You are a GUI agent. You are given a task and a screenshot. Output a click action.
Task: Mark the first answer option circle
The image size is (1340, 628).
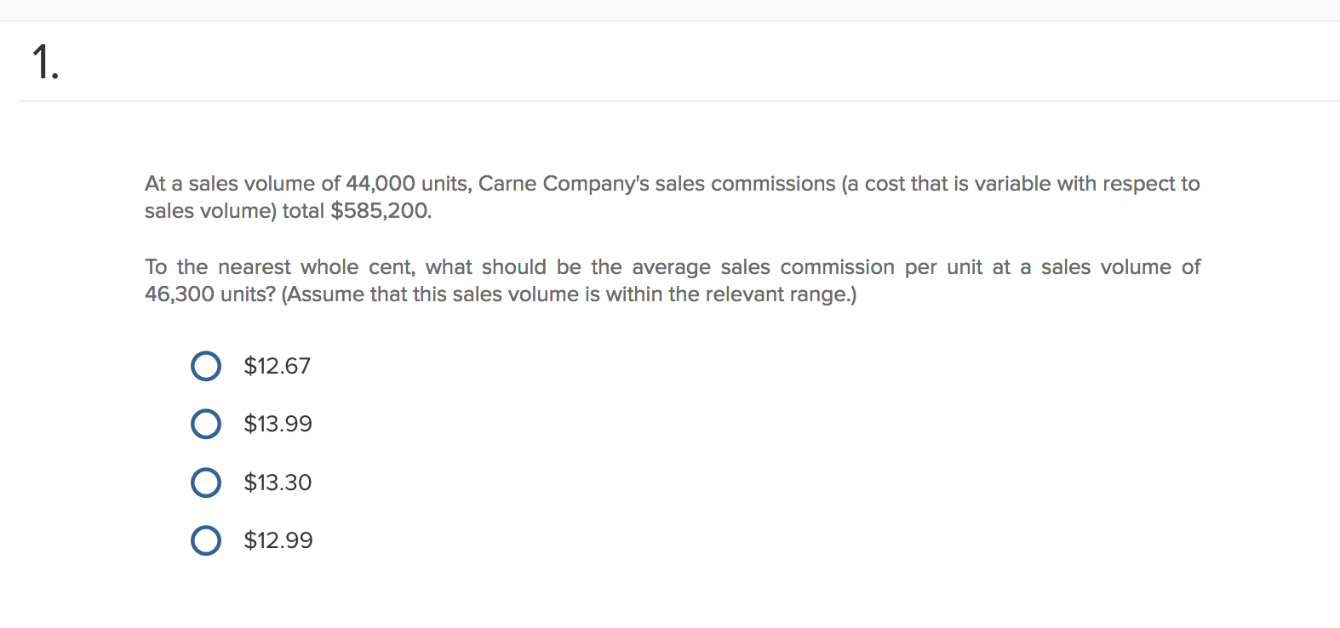coord(205,366)
